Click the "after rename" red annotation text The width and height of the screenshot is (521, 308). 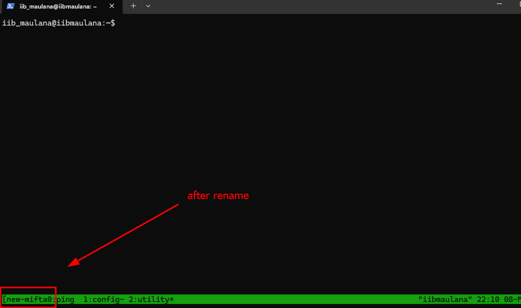click(218, 196)
